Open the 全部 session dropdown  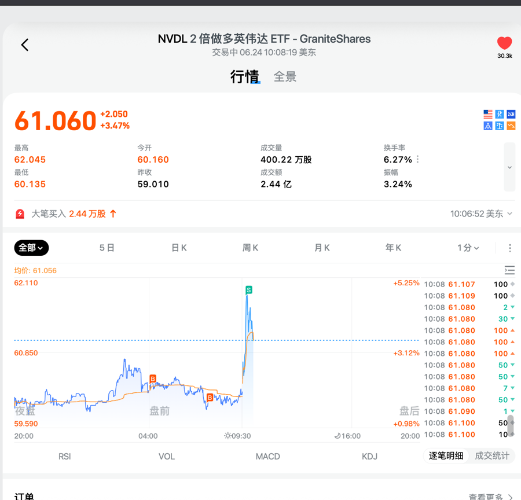coord(31,248)
